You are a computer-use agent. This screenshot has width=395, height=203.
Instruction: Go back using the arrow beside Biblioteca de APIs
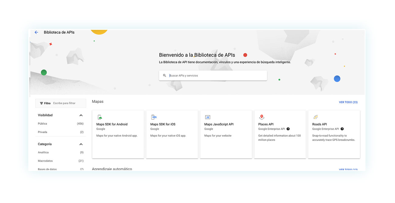(x=36, y=32)
